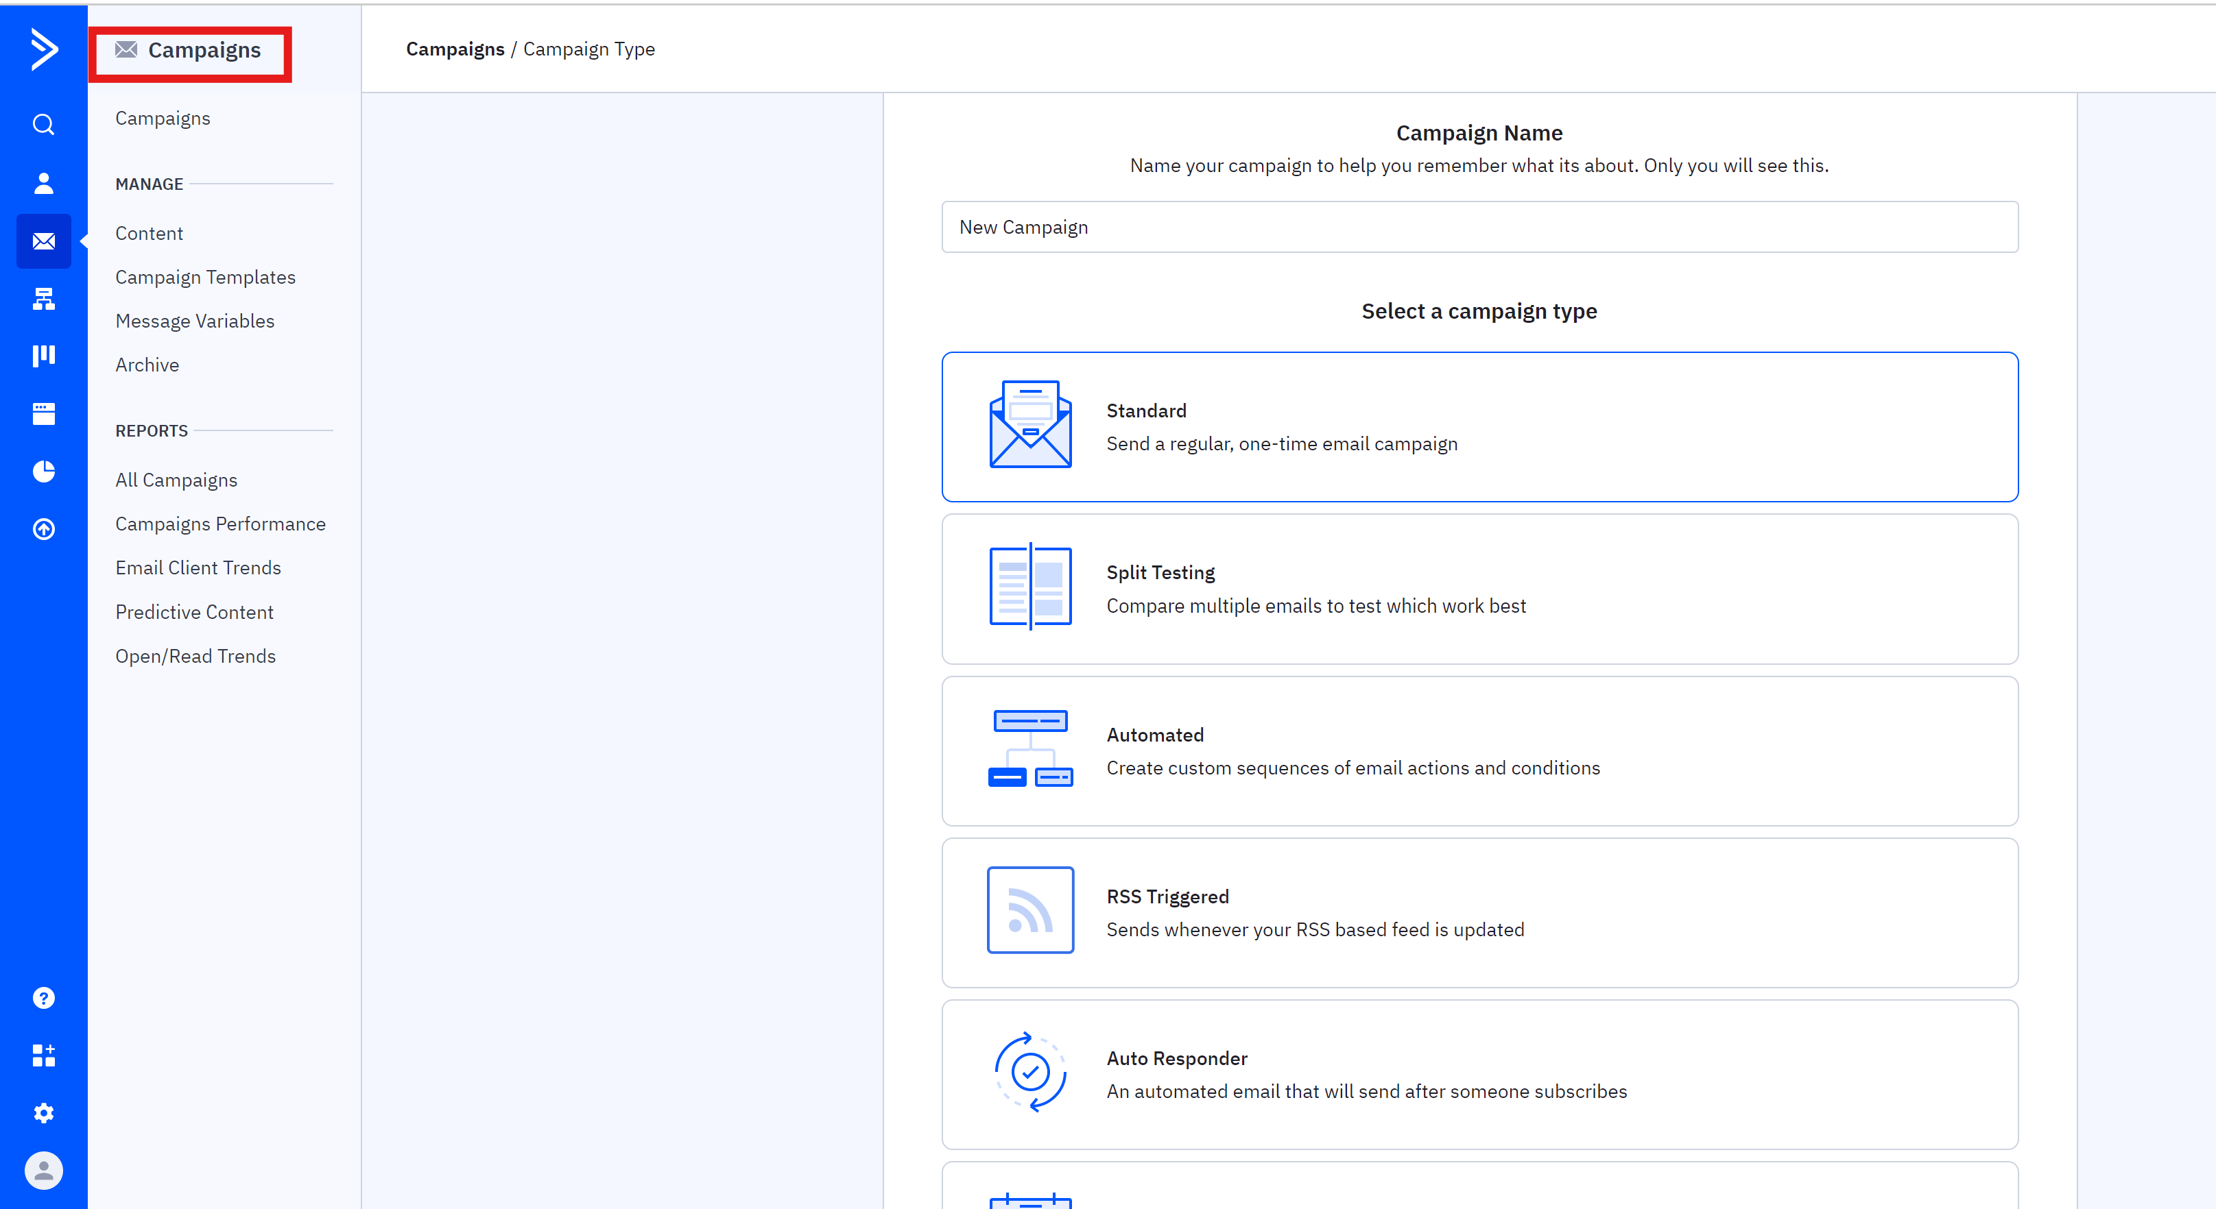Click the Help question mark icon
2216x1209 pixels.
(43, 999)
